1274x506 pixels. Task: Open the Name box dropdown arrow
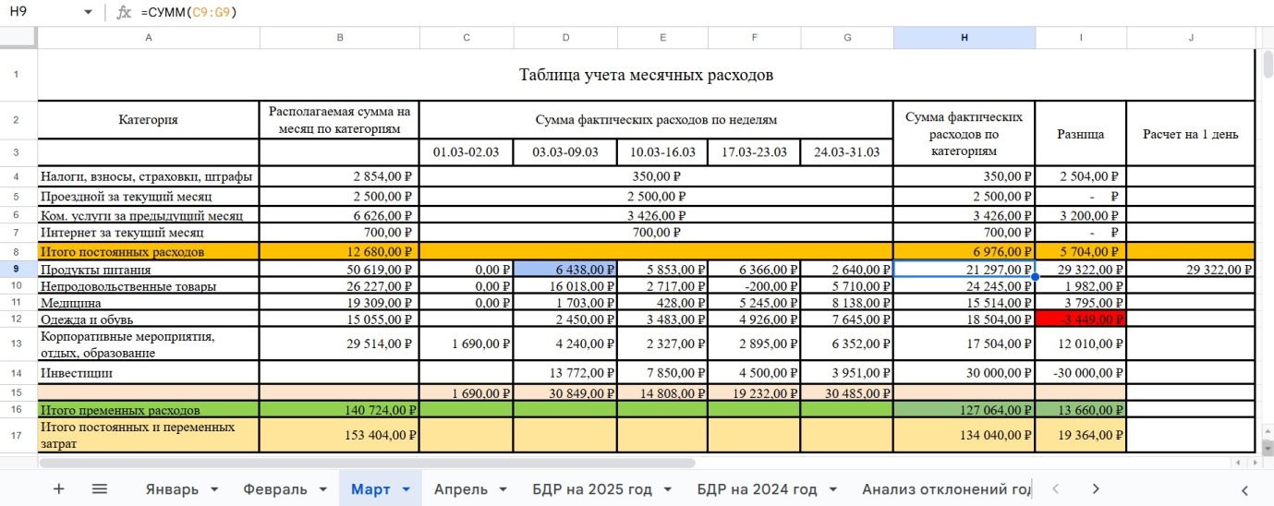(88, 13)
